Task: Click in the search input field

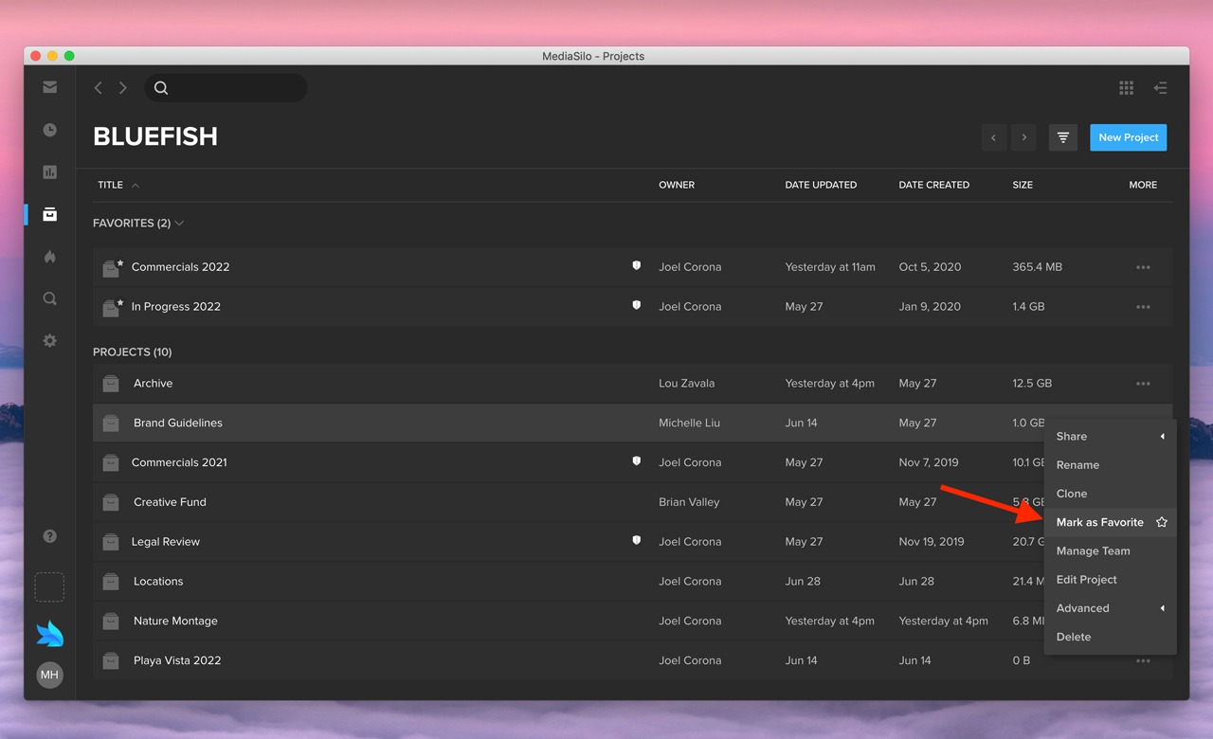Action: [226, 88]
